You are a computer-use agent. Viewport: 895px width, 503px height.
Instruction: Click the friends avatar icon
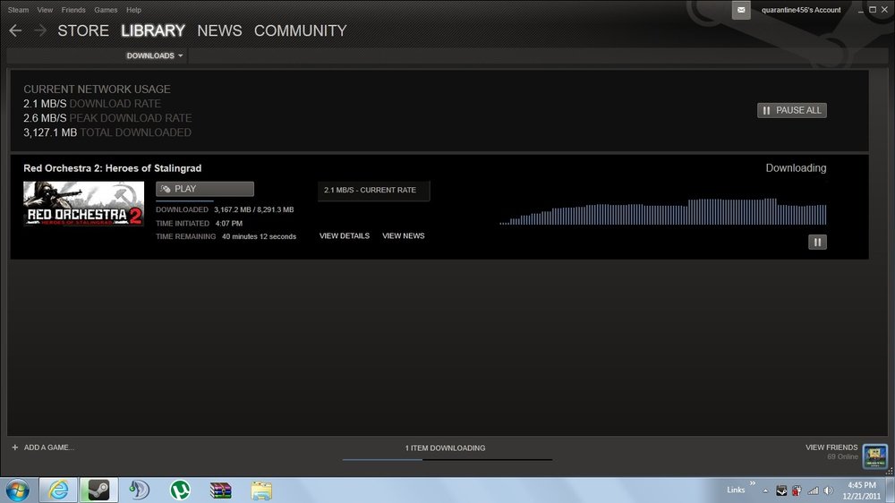[x=875, y=456]
